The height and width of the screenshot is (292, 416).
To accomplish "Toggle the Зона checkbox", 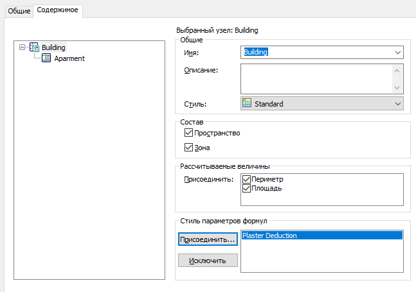I will [x=188, y=148].
